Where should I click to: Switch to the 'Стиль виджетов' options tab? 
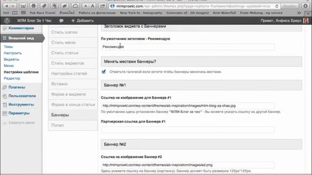point(73,63)
